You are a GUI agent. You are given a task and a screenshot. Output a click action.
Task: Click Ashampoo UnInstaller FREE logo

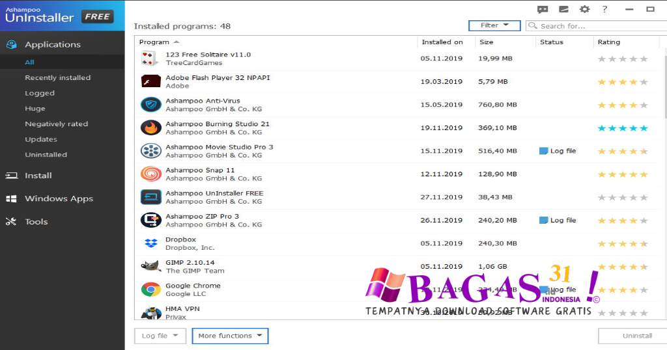coord(59,15)
